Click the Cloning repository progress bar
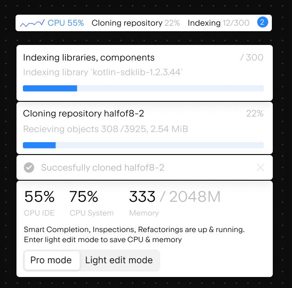This screenshot has width=292, height=288. (x=143, y=145)
